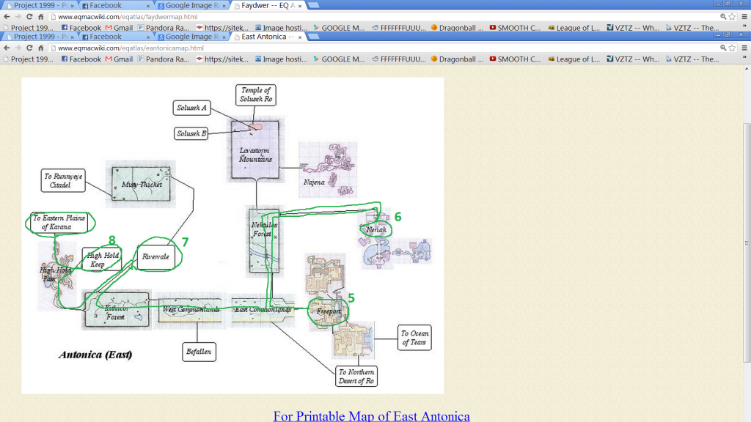
Task: Open VZTZ -- Wh... bookmark in East Antonica window
Action: (x=633, y=59)
